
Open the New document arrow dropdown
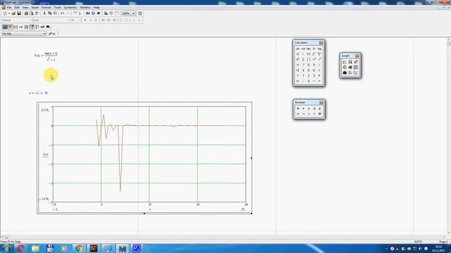point(9,13)
